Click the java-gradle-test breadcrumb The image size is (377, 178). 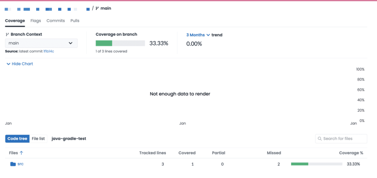click(69, 139)
